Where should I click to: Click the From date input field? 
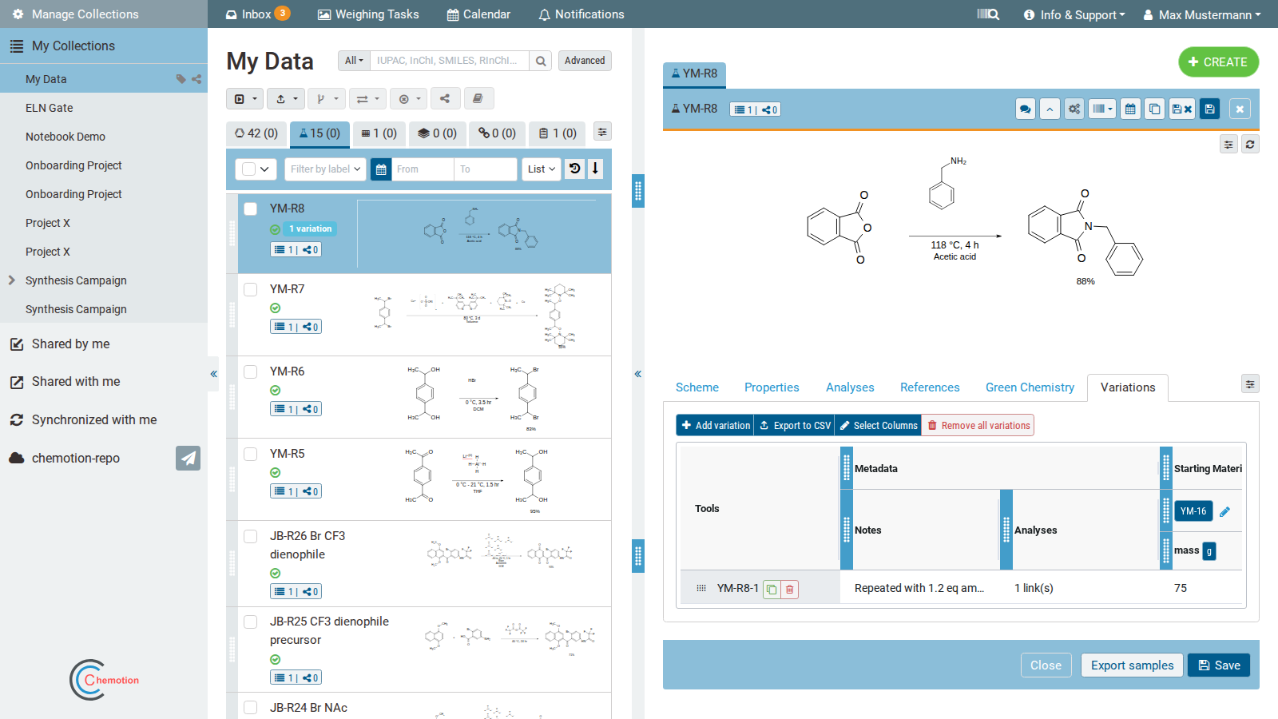click(x=423, y=169)
